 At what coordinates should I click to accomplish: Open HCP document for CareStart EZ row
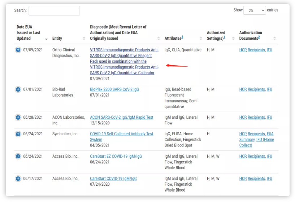pos(243,156)
